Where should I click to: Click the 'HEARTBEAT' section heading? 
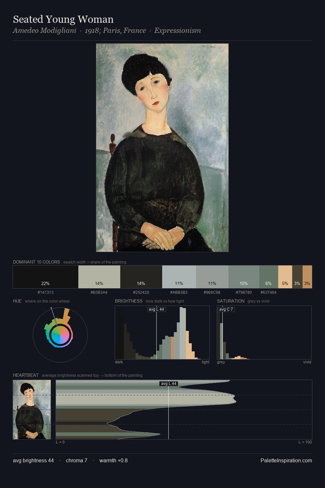[26, 375]
